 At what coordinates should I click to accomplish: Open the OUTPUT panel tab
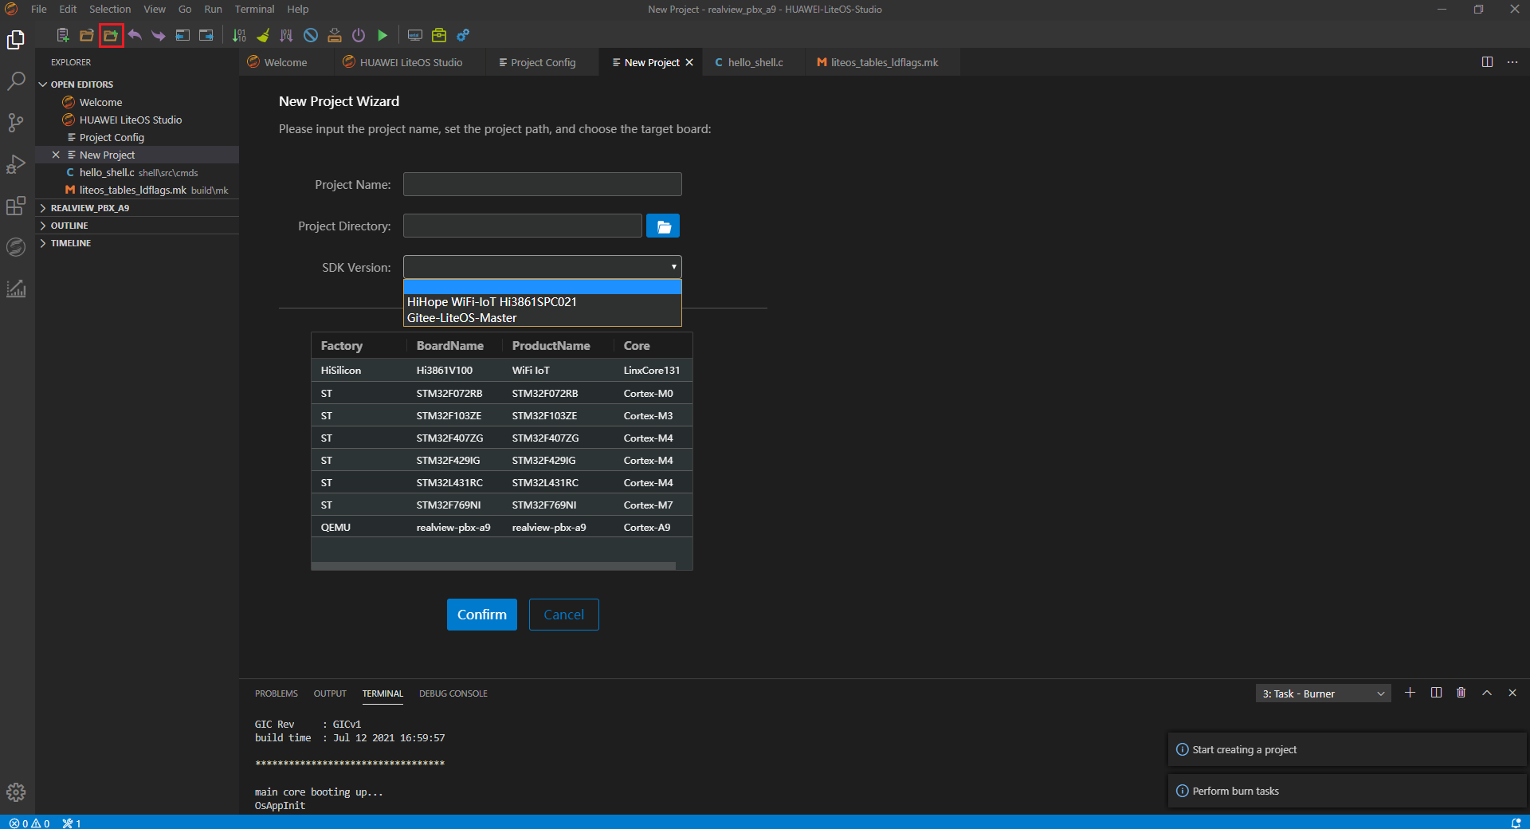(330, 693)
